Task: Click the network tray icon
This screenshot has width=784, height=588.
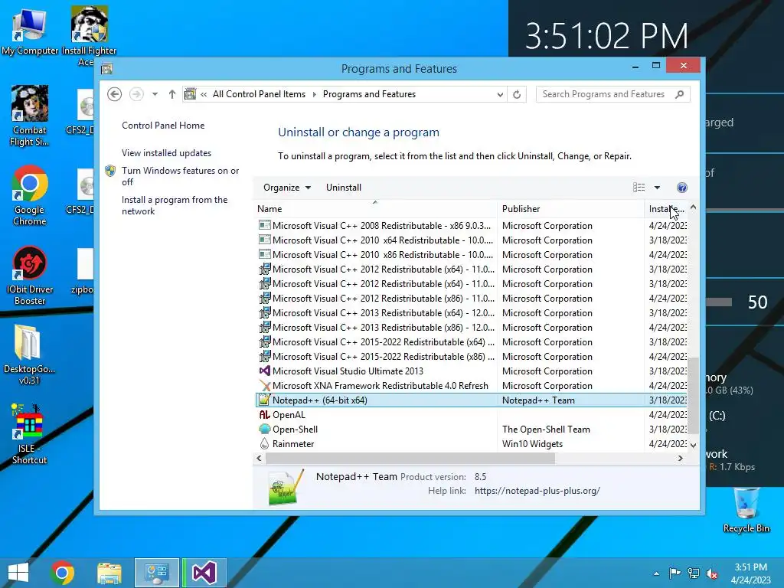Action: coord(694,573)
